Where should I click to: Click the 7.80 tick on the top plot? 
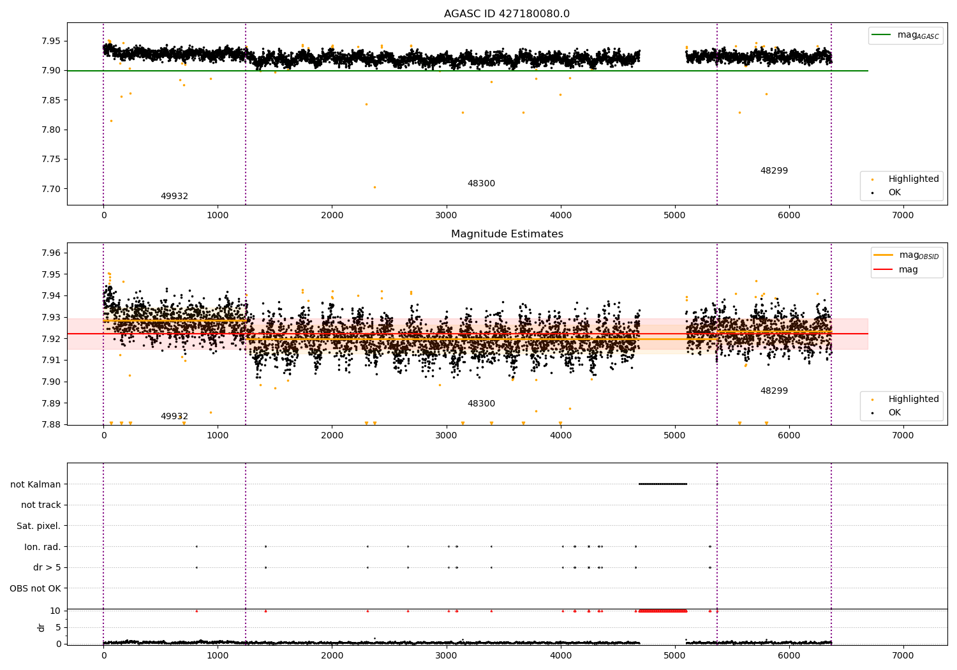tap(51, 130)
